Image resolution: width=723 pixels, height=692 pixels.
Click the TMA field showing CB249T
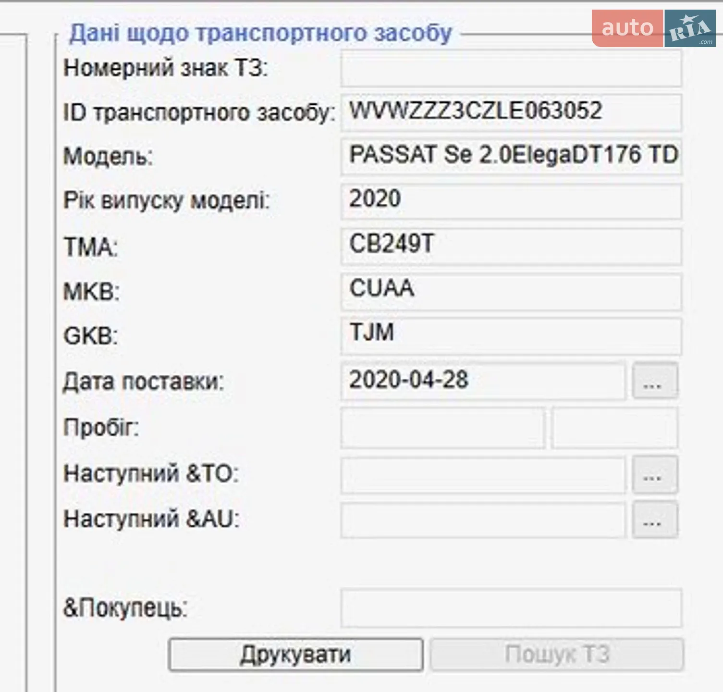tap(511, 247)
